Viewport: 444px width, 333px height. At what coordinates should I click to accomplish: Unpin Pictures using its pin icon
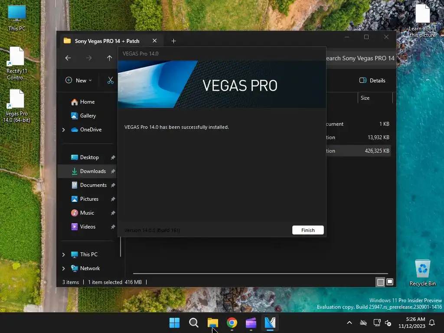pos(113,199)
